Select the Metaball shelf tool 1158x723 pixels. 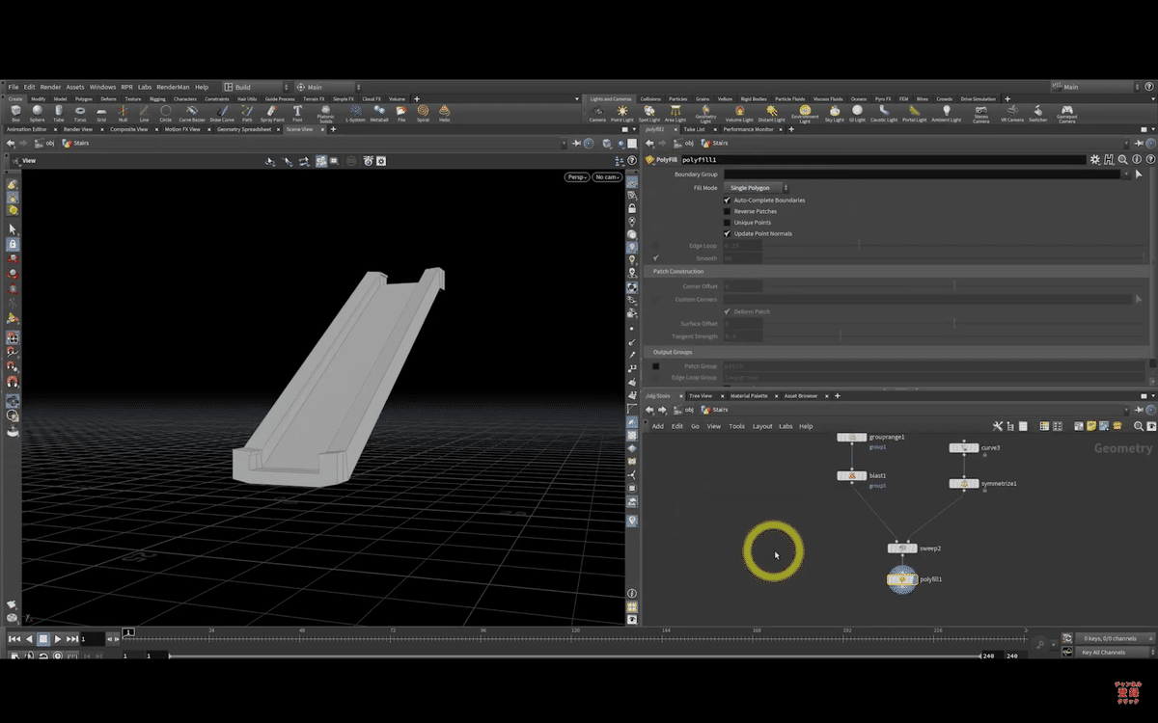coord(379,113)
